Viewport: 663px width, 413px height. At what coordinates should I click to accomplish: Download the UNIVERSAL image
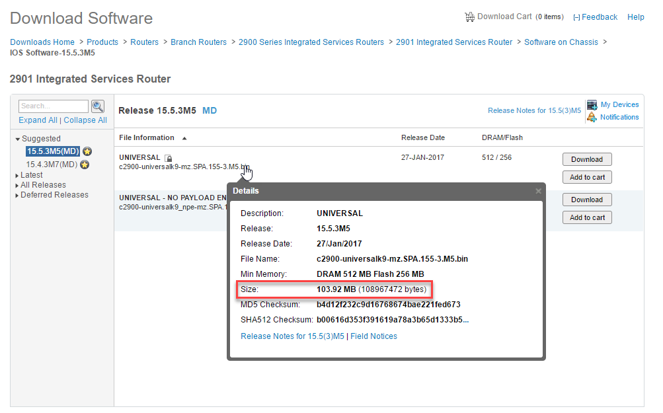tap(587, 159)
